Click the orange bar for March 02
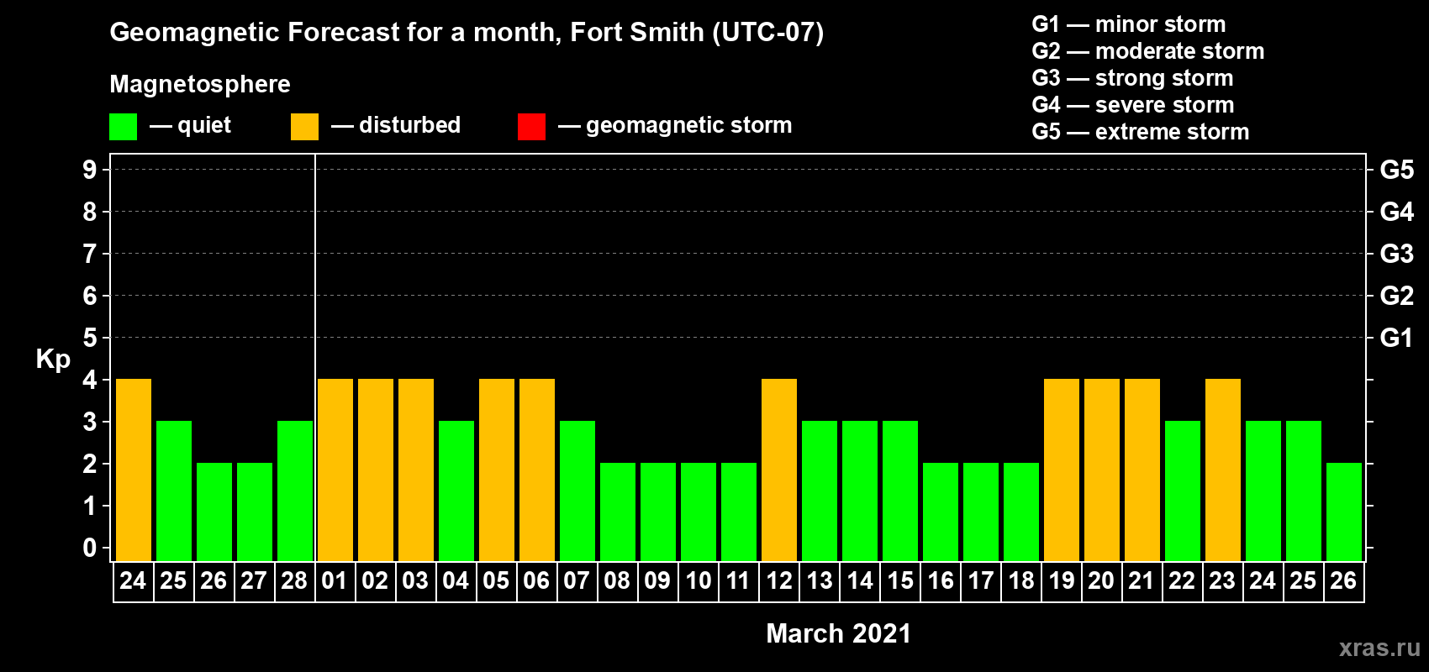Image resolution: width=1429 pixels, height=672 pixels. pyautogui.click(x=376, y=470)
